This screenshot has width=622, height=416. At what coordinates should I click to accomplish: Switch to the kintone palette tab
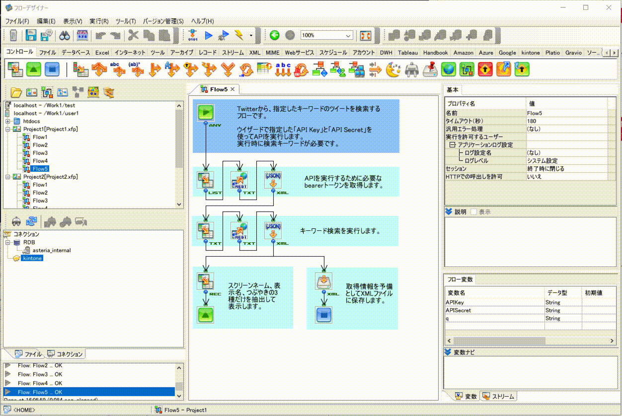pyautogui.click(x=531, y=53)
